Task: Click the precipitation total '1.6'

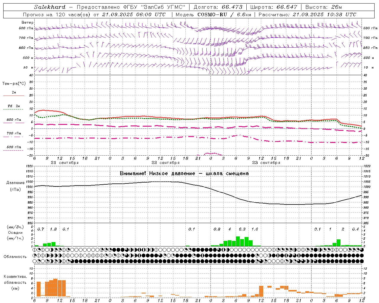Action: pyautogui.click(x=255, y=229)
